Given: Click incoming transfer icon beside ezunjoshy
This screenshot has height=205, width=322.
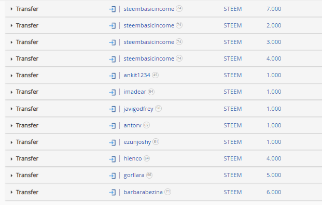Looking at the screenshot, I should (113, 142).
